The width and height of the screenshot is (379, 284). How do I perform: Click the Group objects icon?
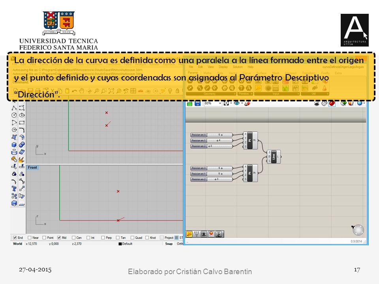(14, 174)
